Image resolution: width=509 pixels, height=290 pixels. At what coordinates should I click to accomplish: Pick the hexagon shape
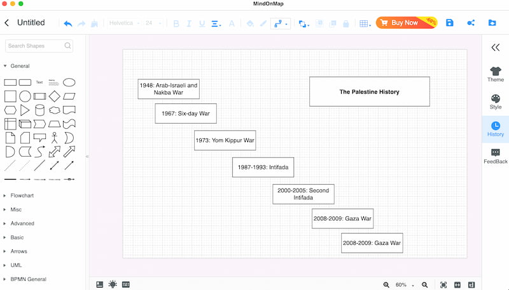10,110
